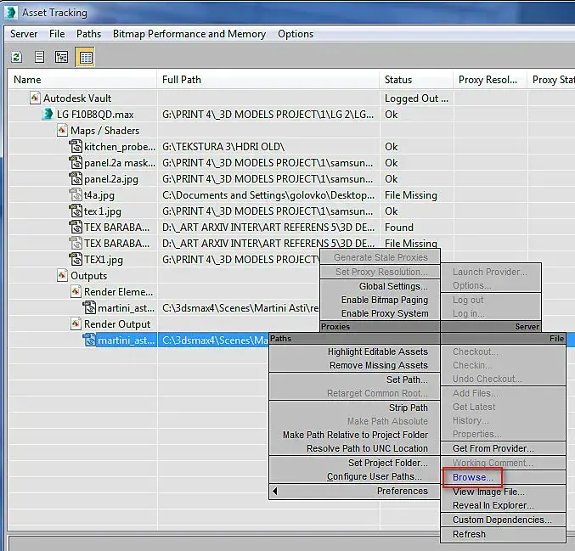Choose Configure User Paths... entry
The width and height of the screenshot is (575, 551).
(374, 476)
